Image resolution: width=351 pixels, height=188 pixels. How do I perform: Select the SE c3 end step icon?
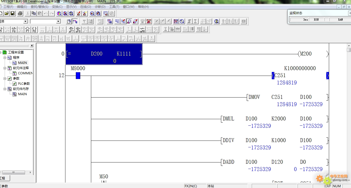(x=97, y=39)
